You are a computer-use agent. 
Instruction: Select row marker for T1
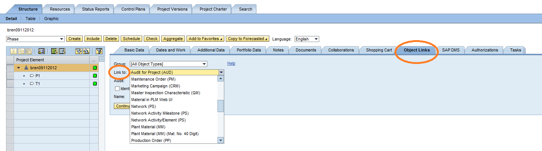(x=10, y=84)
